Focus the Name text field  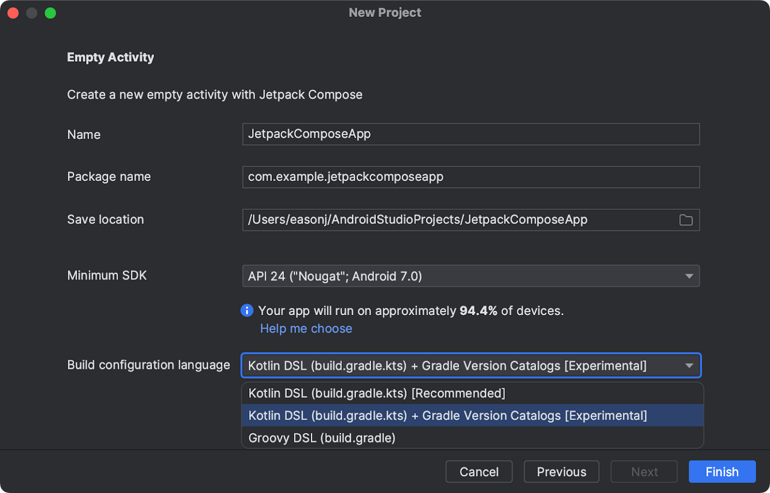470,134
